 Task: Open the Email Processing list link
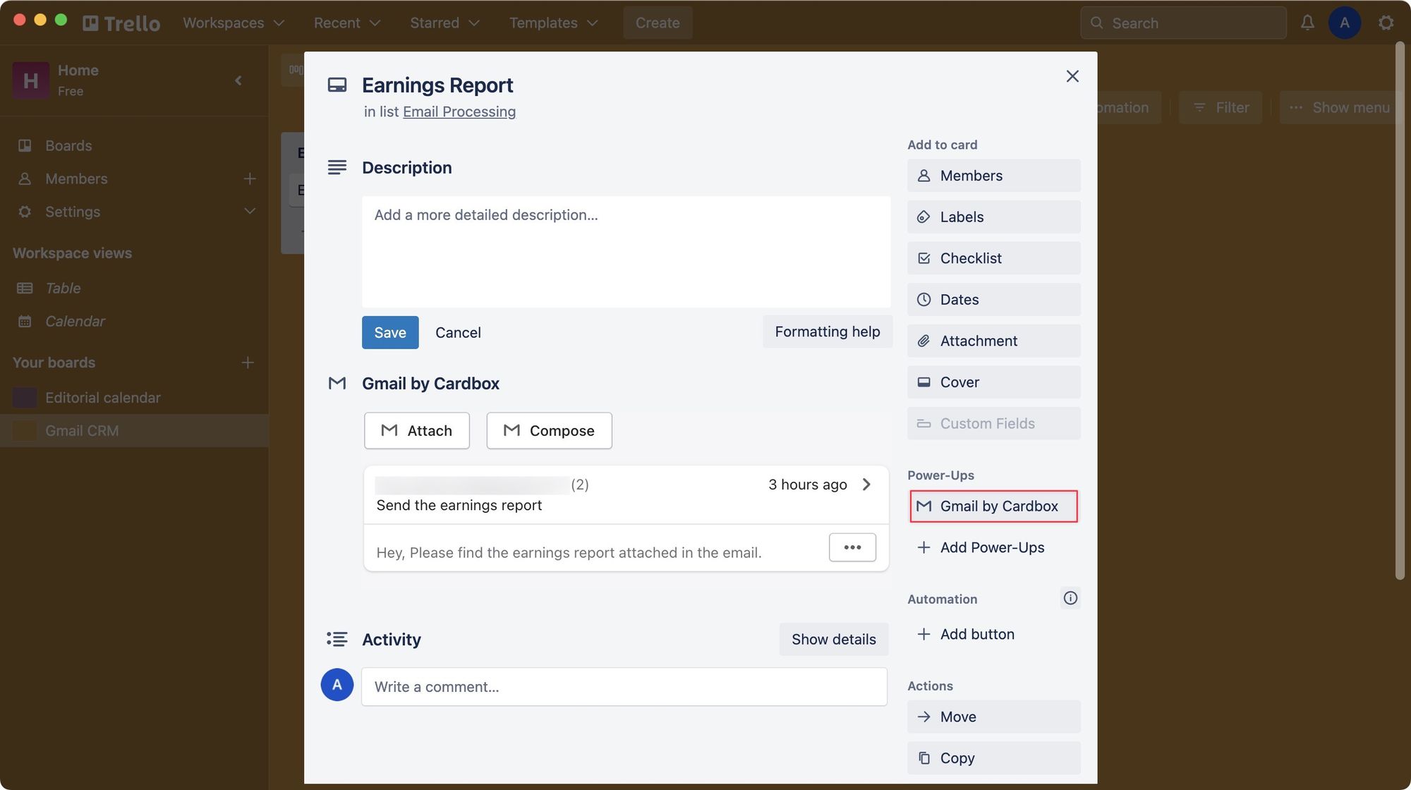(459, 111)
